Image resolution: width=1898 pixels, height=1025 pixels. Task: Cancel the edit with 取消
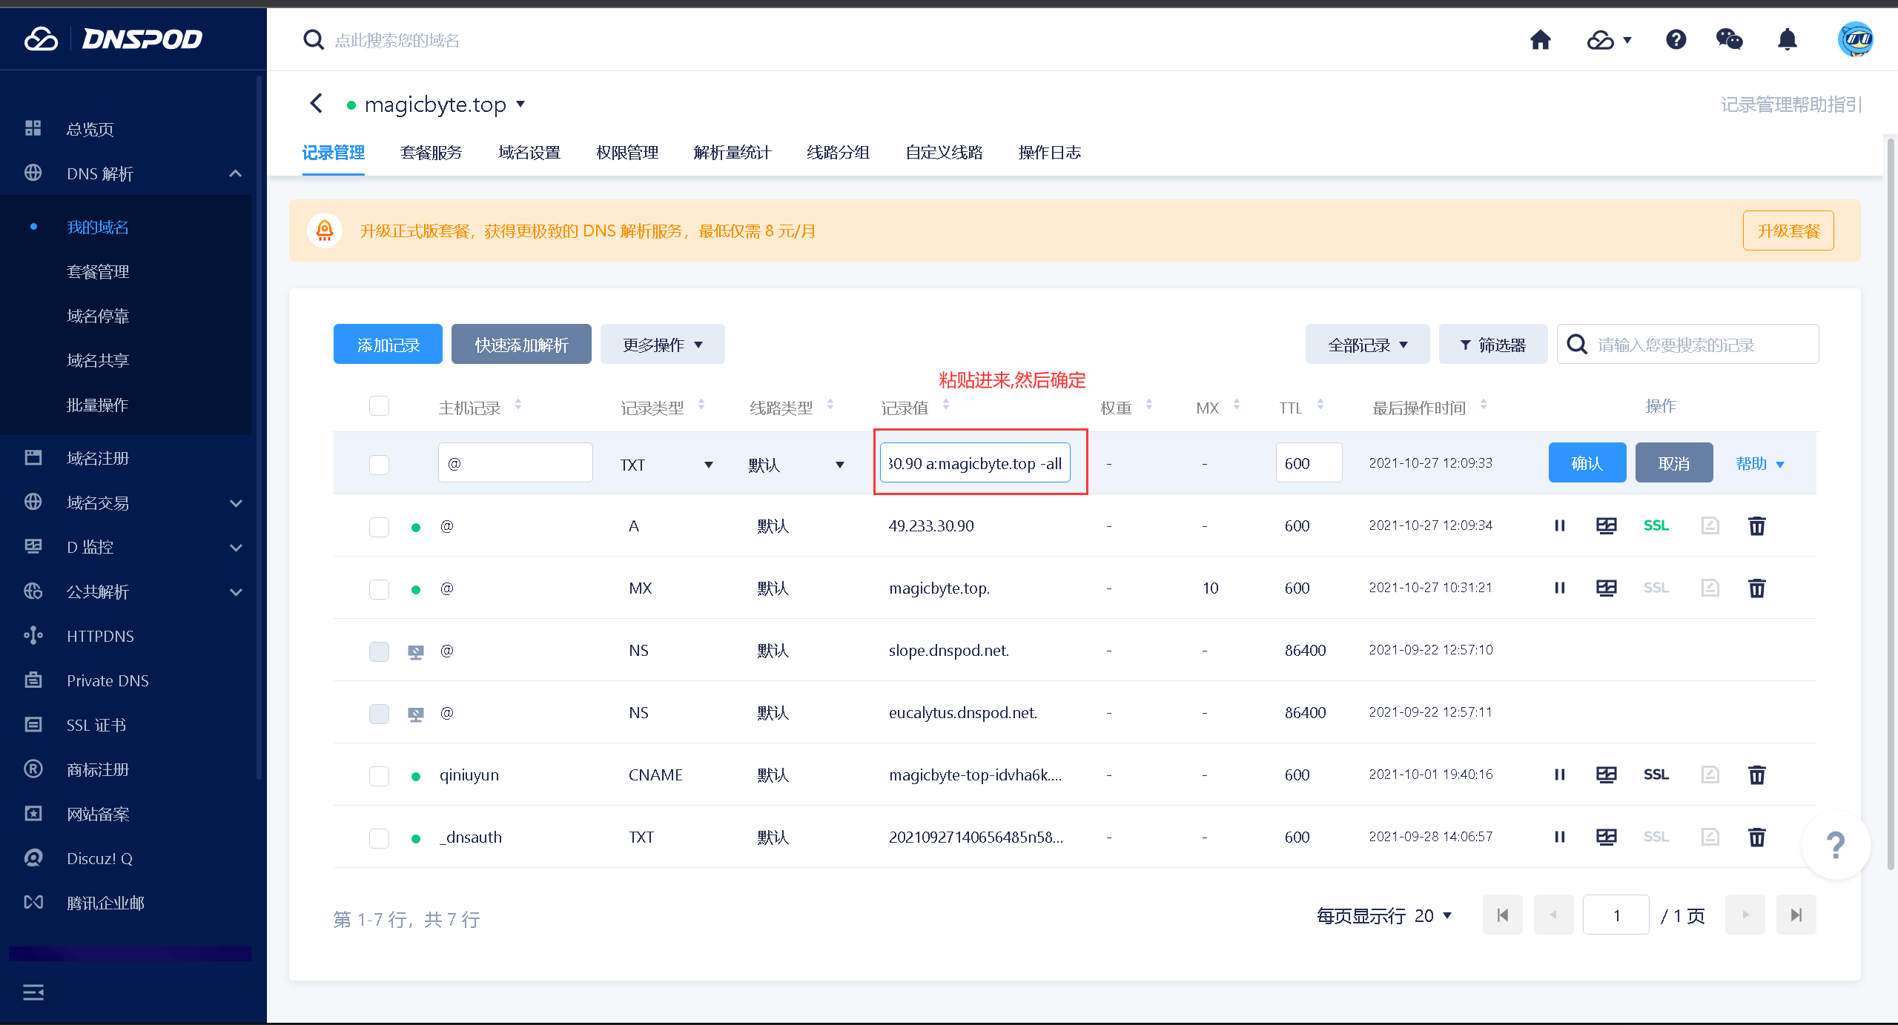pos(1674,462)
